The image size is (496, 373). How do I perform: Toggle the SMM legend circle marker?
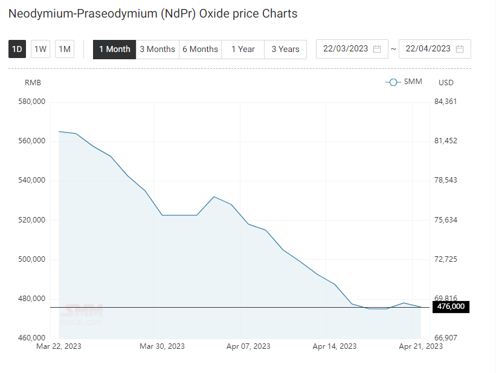[x=393, y=82]
